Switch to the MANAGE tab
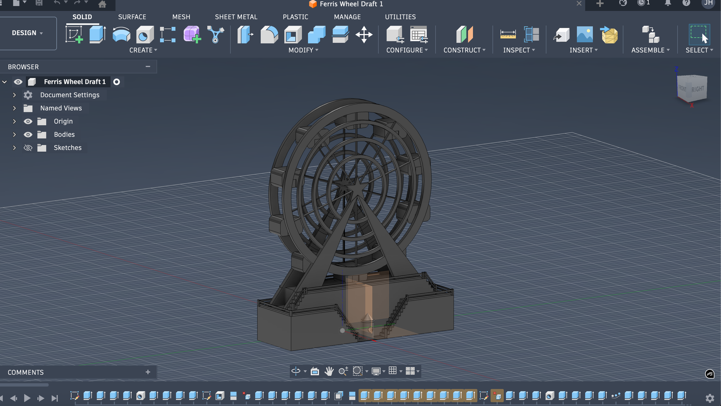This screenshot has height=406, width=721. 347,17
